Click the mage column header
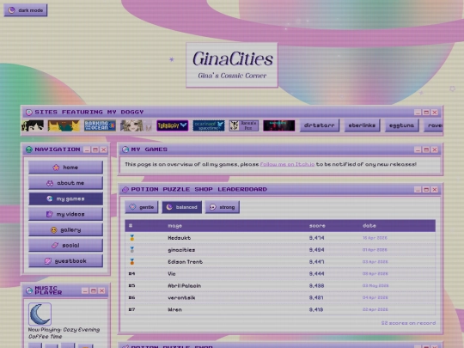Screen dimensions: 464x348 (175, 226)
